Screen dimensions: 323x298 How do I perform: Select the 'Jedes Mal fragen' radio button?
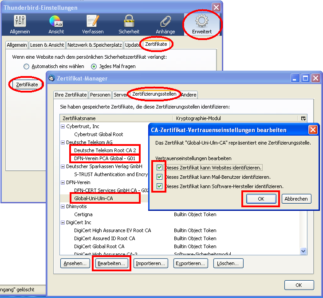[x=94, y=67]
